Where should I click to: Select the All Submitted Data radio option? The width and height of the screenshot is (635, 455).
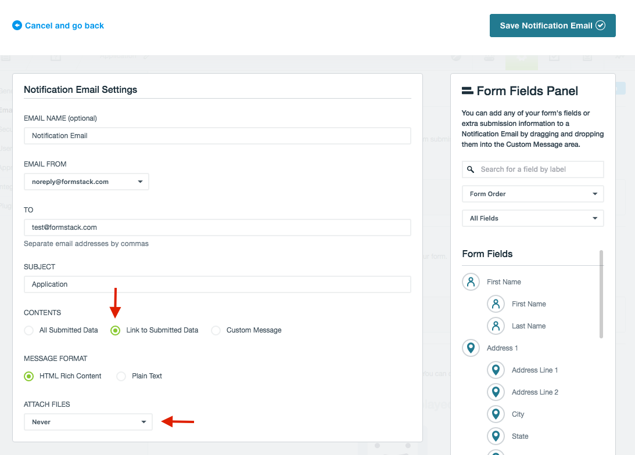28,330
